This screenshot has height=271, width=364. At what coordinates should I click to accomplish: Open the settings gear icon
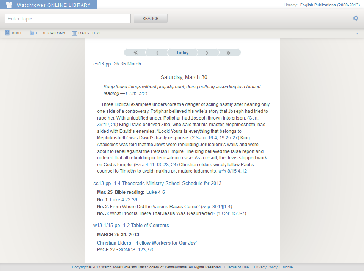[x=356, y=18]
